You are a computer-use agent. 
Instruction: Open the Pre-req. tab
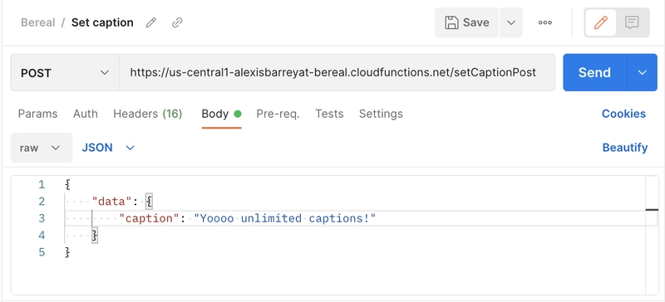click(278, 114)
